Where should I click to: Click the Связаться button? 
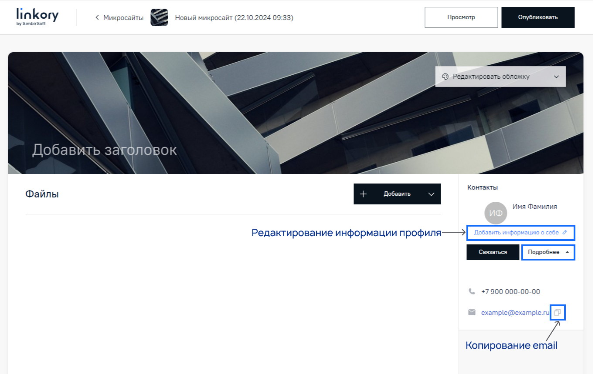pyautogui.click(x=493, y=252)
